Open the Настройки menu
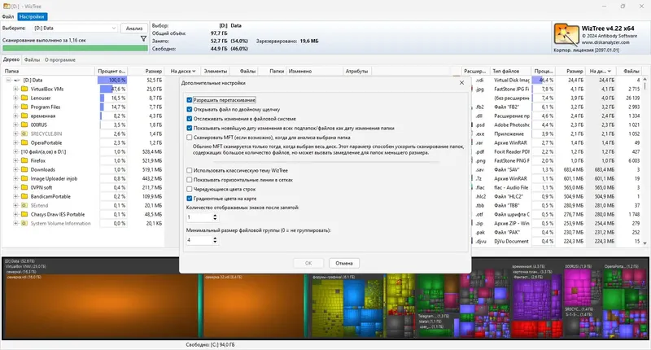 (32, 16)
